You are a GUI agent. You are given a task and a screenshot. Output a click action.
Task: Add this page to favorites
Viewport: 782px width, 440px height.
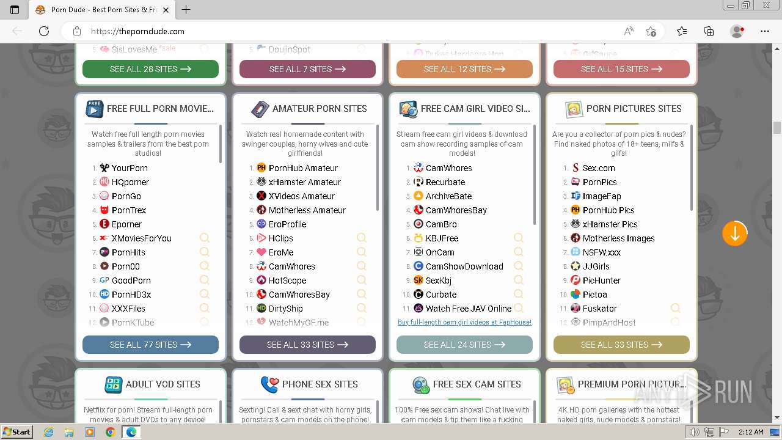(x=651, y=31)
